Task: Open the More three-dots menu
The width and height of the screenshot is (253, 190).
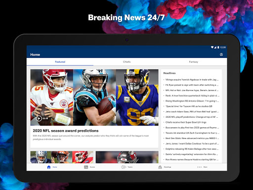Action: (x=199, y=167)
